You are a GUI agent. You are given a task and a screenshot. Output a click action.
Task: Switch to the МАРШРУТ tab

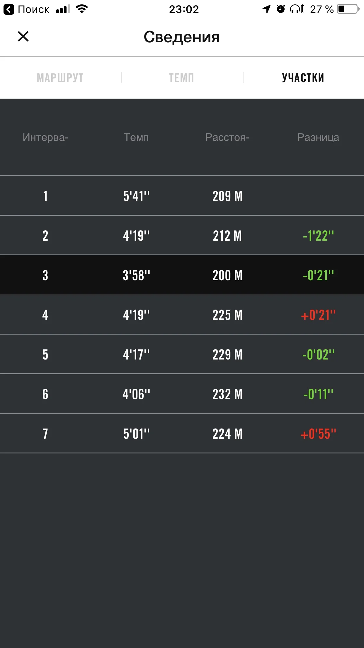(60, 78)
